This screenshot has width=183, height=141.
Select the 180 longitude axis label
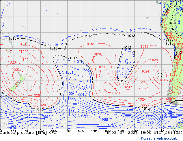click(27, 131)
